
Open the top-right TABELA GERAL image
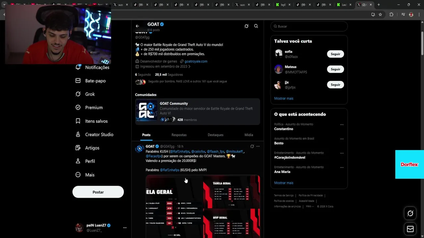tap(232, 192)
